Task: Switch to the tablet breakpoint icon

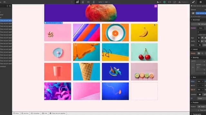Action: pos(83,2)
